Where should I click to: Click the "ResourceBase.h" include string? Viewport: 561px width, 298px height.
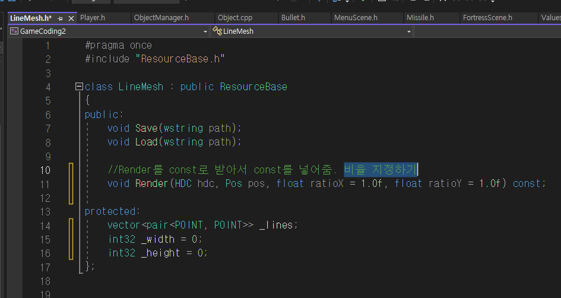(180, 59)
